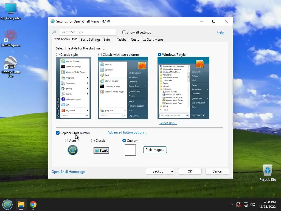Click the Open-Shell start button in taskbar
The width and height of the screenshot is (281, 211).
[7, 204]
